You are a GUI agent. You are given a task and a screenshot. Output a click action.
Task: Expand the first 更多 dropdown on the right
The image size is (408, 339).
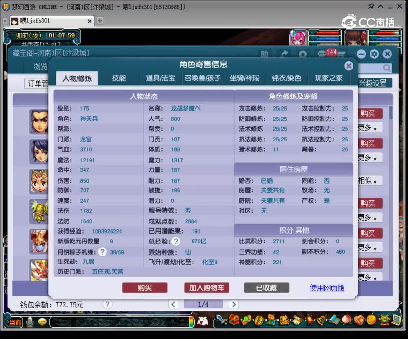point(370,127)
